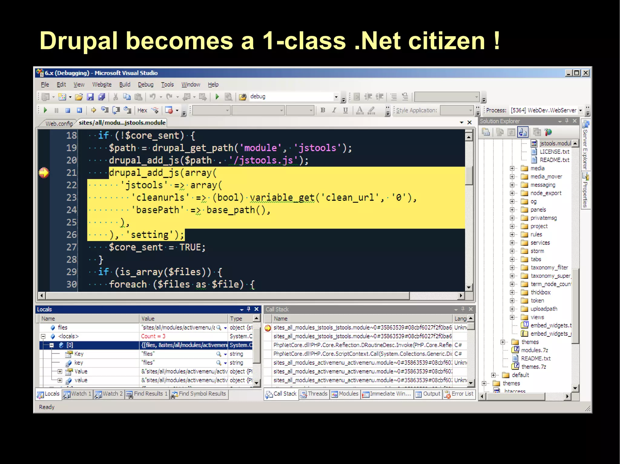This screenshot has height=464, width=620.
Task: Click the Increase Indent icon
Action: point(379,97)
